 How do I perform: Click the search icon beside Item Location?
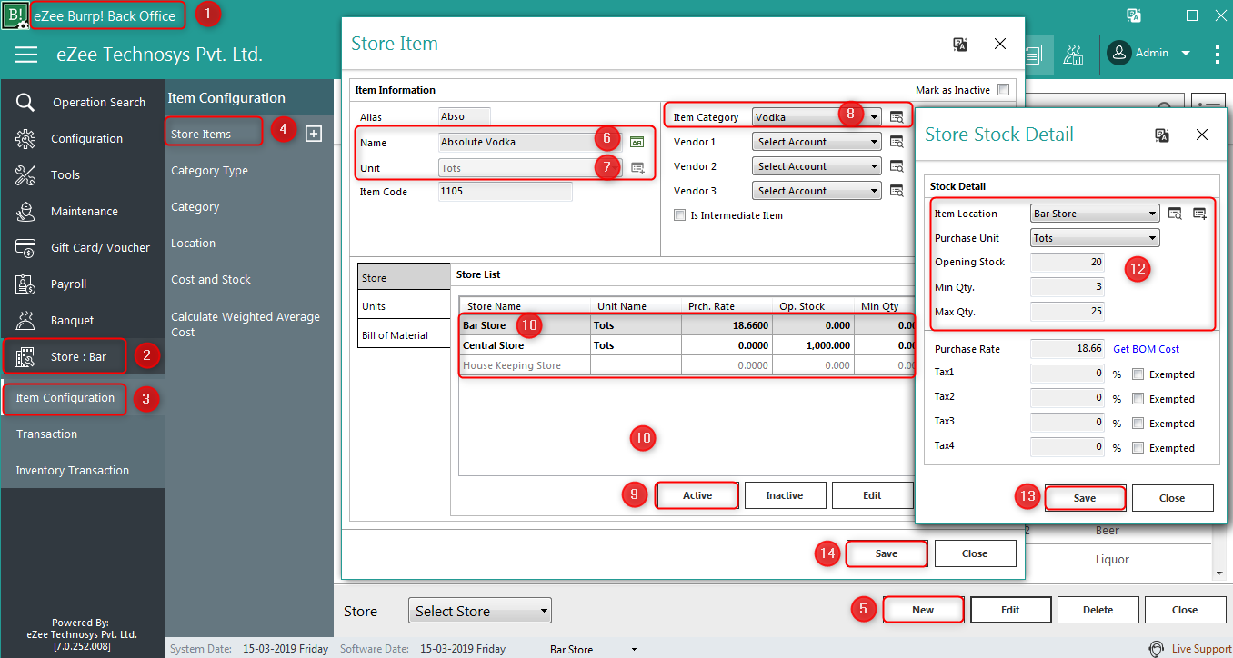pyautogui.click(x=1175, y=214)
